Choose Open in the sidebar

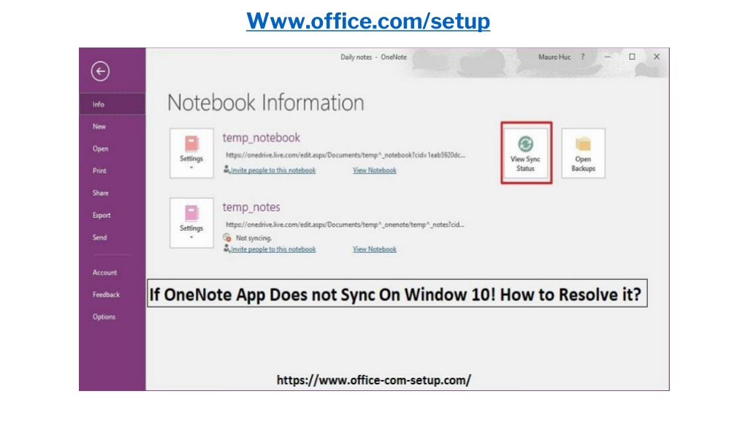pos(100,149)
